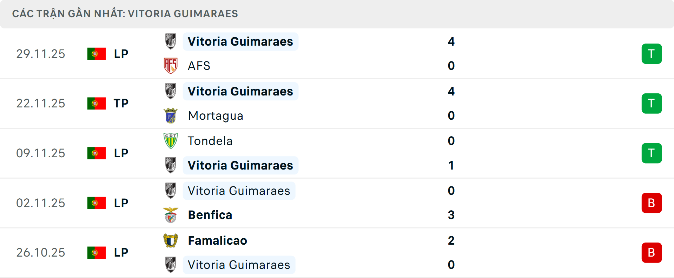Image resolution: width=674 pixels, height=278 pixels.
Task: Click the green T badge for 29.11.25
Action: point(652,54)
